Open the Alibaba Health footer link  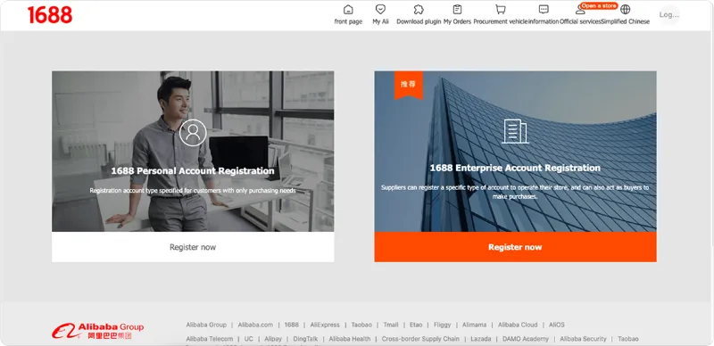click(350, 339)
